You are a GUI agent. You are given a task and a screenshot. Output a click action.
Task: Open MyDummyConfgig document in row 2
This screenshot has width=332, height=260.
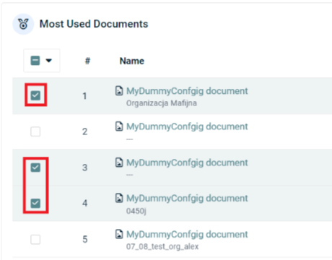[187, 126]
